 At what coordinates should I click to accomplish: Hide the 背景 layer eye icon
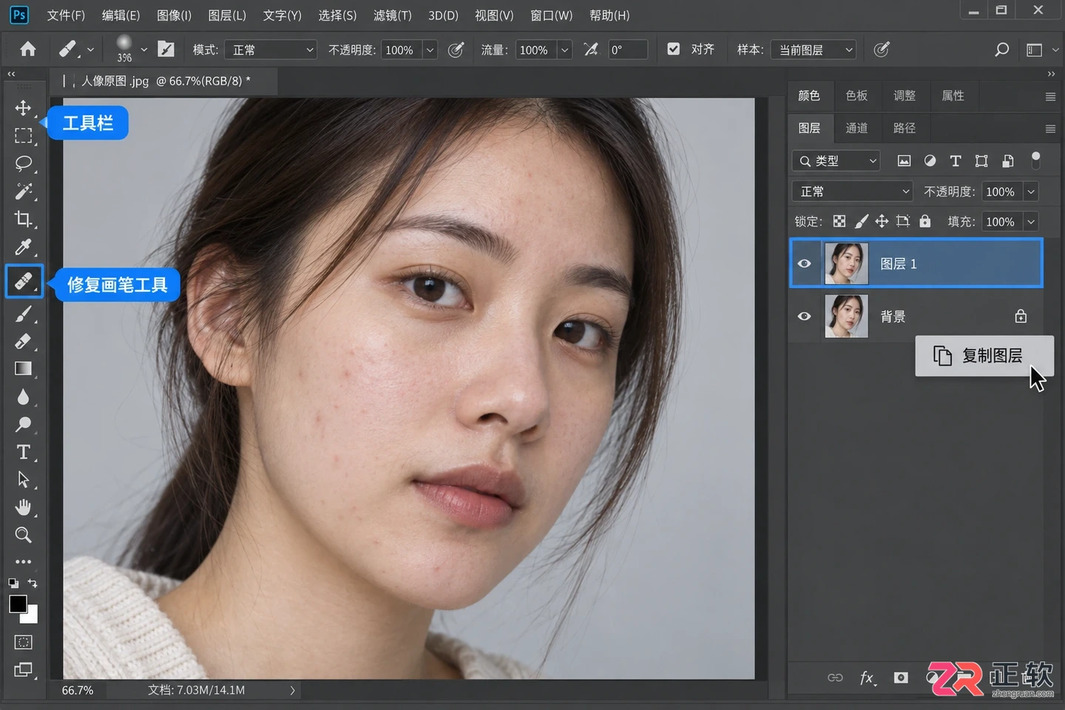click(804, 317)
